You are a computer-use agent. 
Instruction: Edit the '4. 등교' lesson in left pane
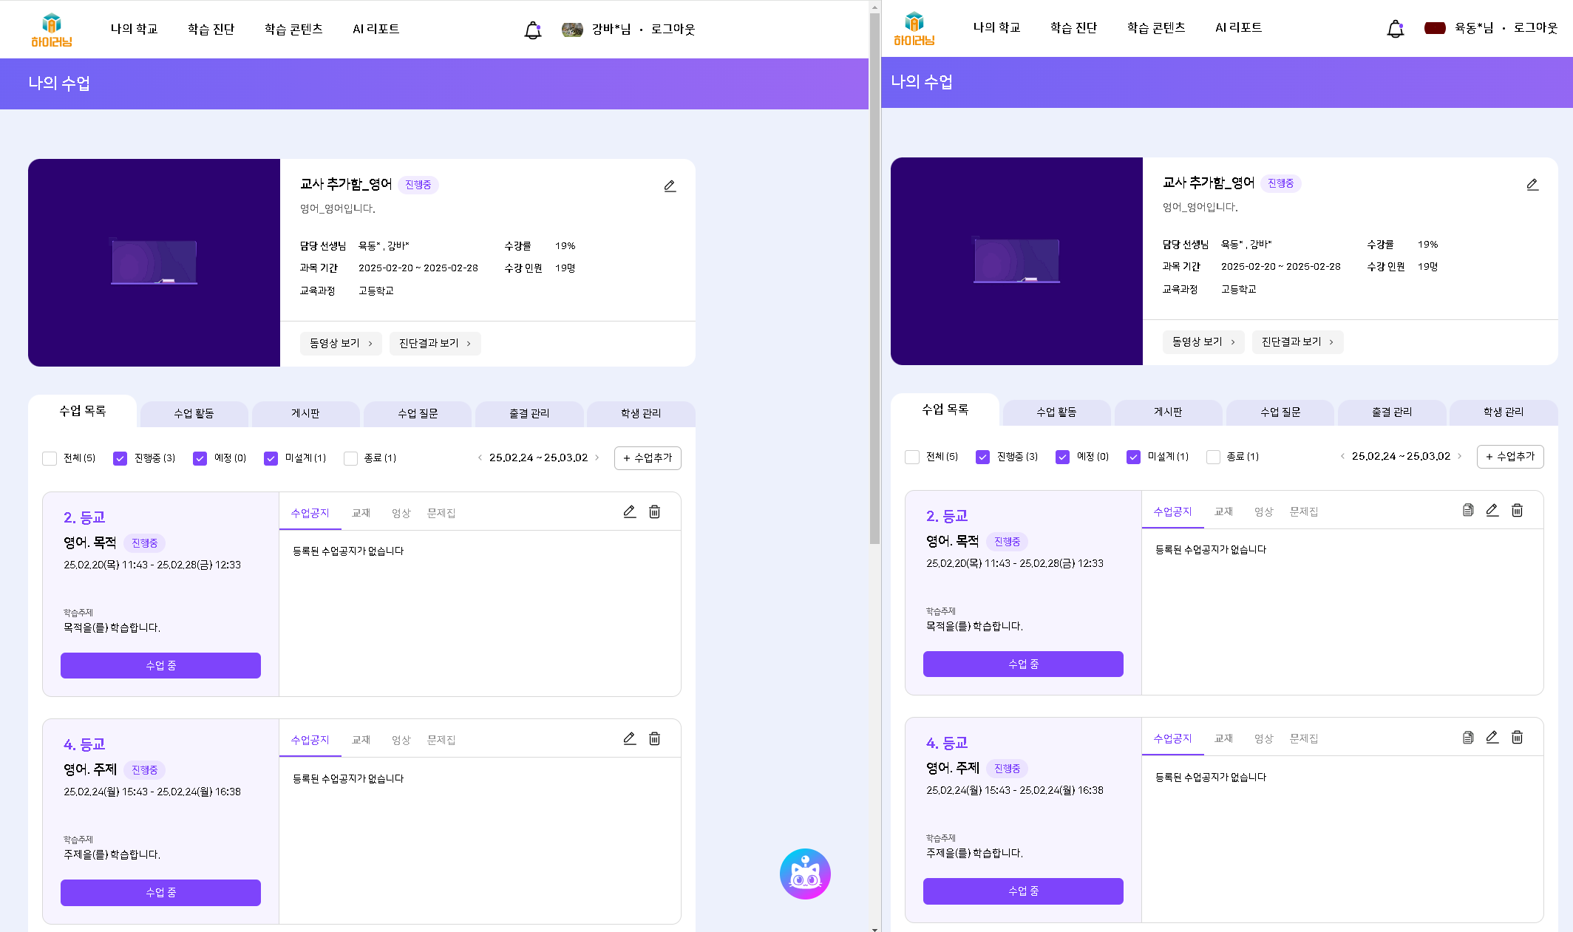[x=629, y=738]
